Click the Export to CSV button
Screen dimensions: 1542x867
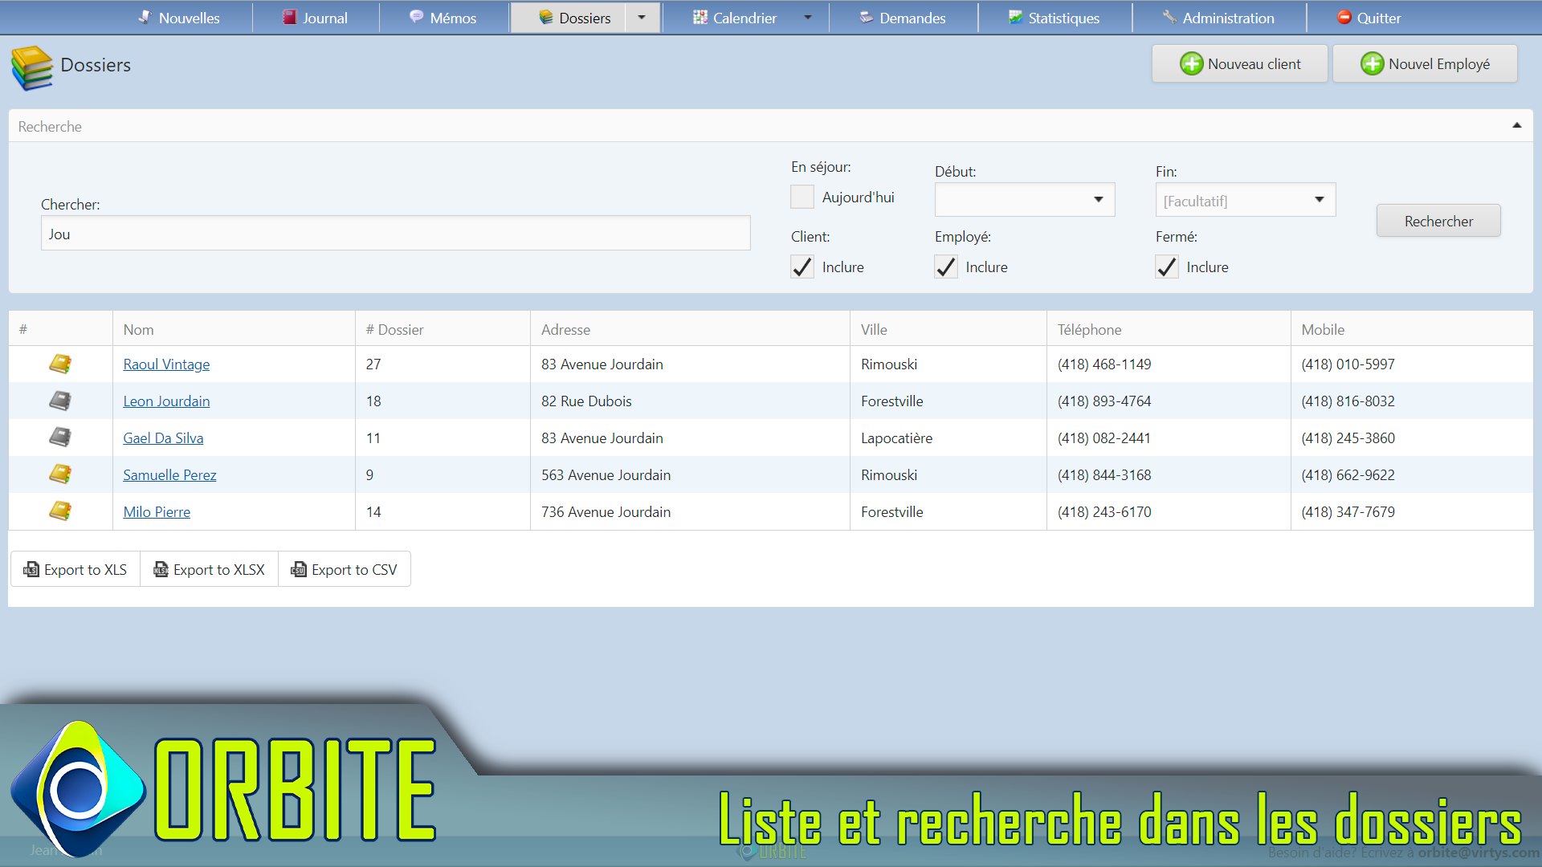[x=345, y=569]
